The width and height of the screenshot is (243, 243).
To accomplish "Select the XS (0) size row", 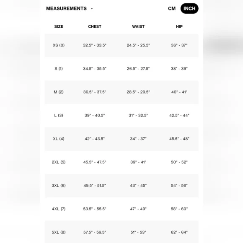I will (121, 45).
